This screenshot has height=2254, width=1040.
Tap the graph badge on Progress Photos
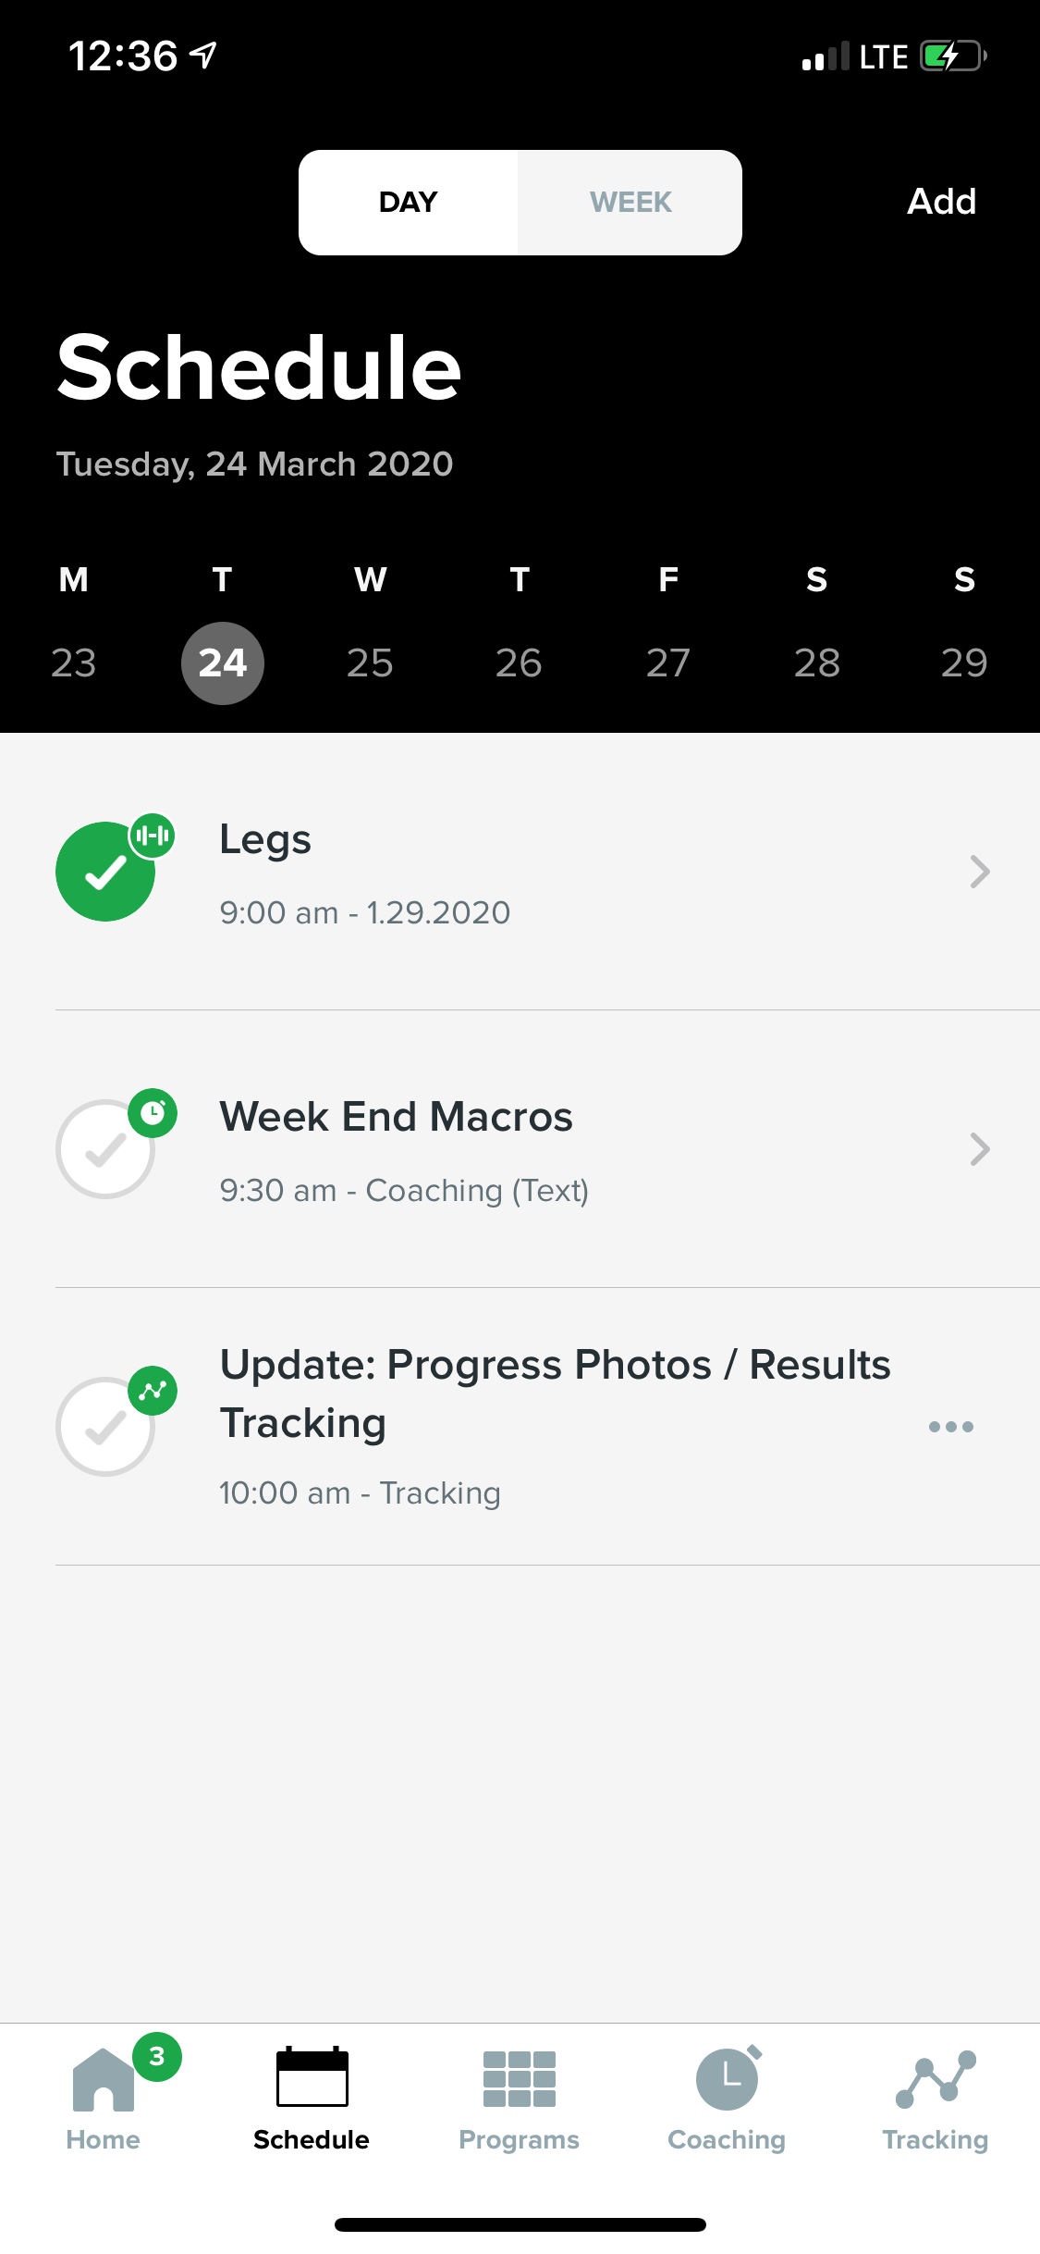pos(153,1391)
